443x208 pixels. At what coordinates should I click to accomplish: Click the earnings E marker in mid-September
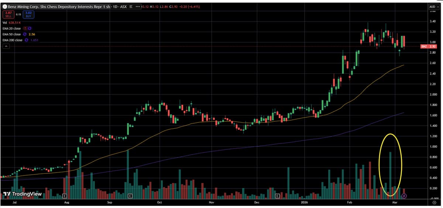pyautogui.click(x=130, y=195)
